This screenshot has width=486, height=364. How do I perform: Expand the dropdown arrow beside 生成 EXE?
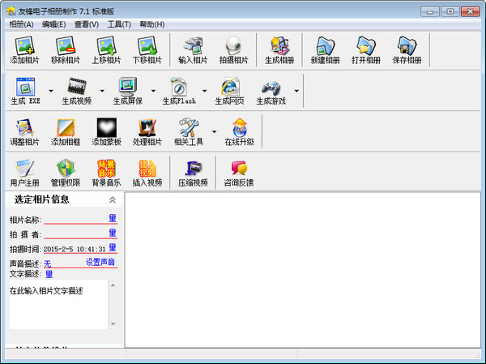(51, 91)
